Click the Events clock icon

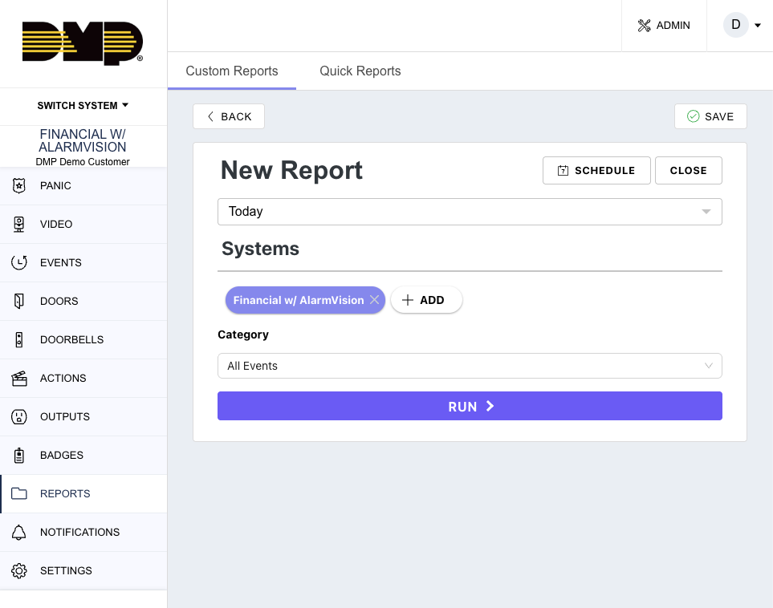pos(18,262)
